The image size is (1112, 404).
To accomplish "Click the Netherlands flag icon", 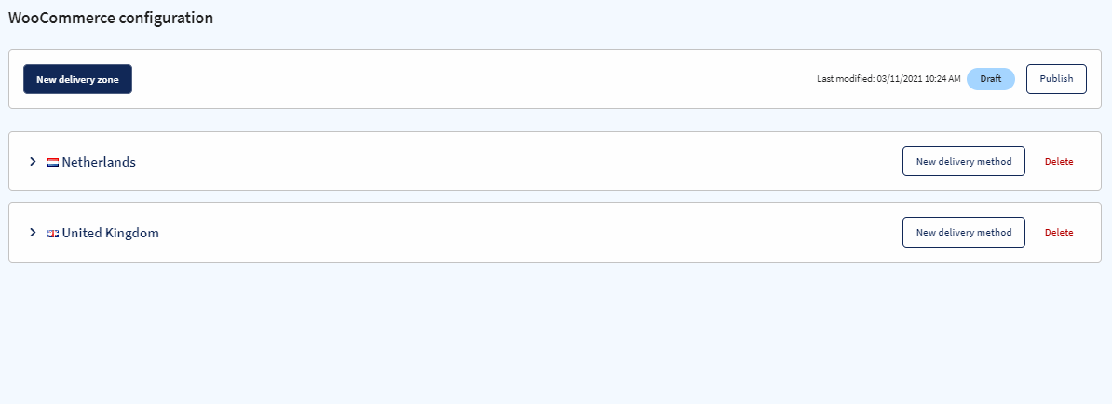I will point(53,162).
